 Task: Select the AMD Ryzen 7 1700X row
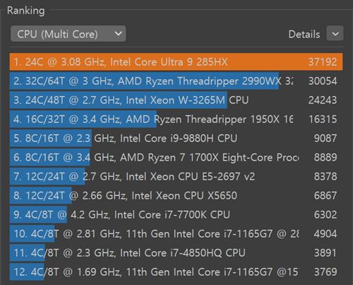[176, 158]
